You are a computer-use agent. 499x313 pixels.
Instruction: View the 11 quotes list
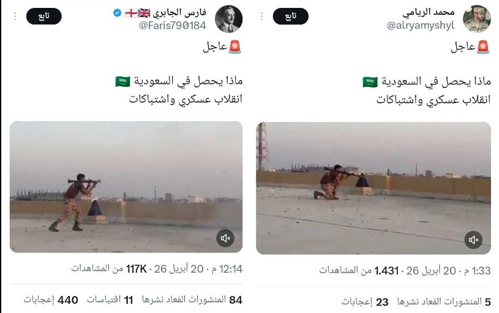[x=110, y=300]
